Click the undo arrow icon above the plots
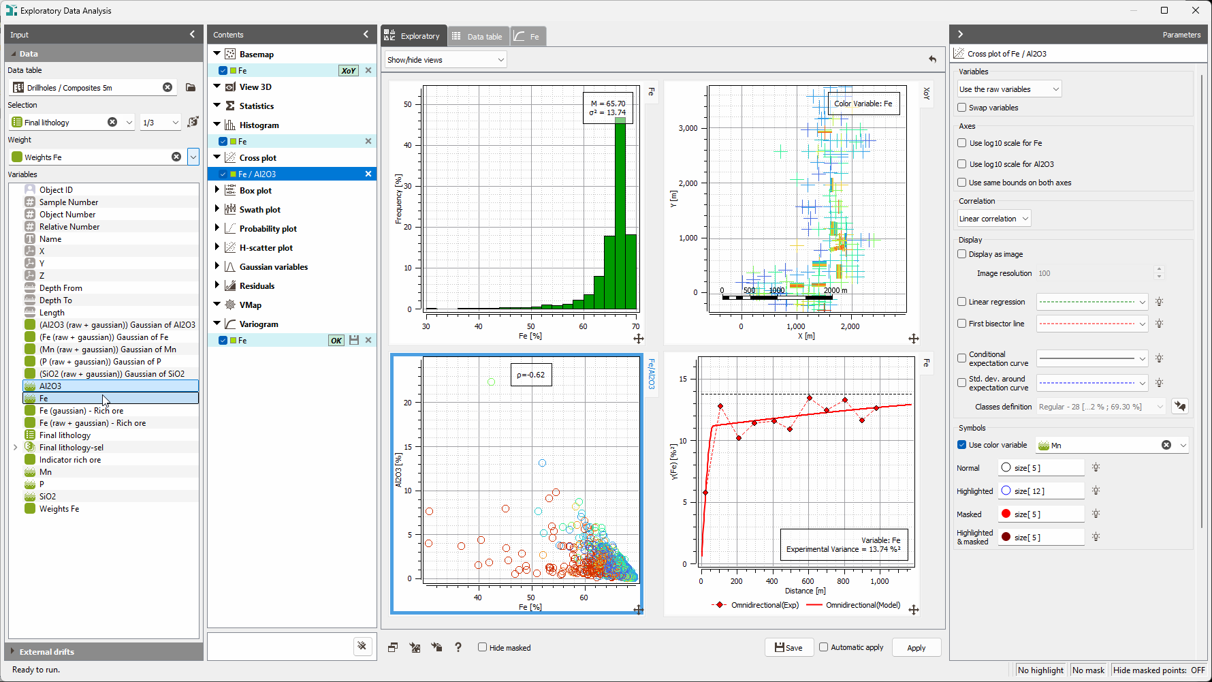1212x682 pixels. click(933, 59)
